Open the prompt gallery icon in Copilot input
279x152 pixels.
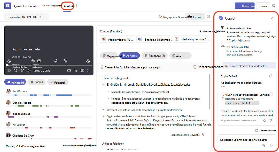coord(263,146)
